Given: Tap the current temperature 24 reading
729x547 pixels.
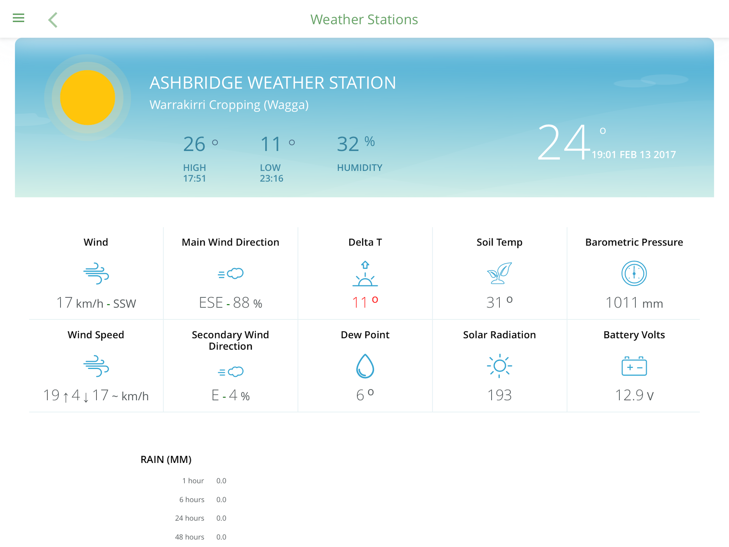Looking at the screenshot, I should [564, 143].
